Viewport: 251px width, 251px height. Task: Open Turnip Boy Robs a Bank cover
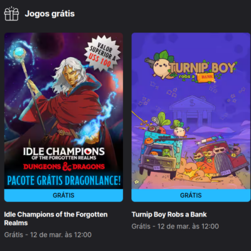[x=191, y=111]
